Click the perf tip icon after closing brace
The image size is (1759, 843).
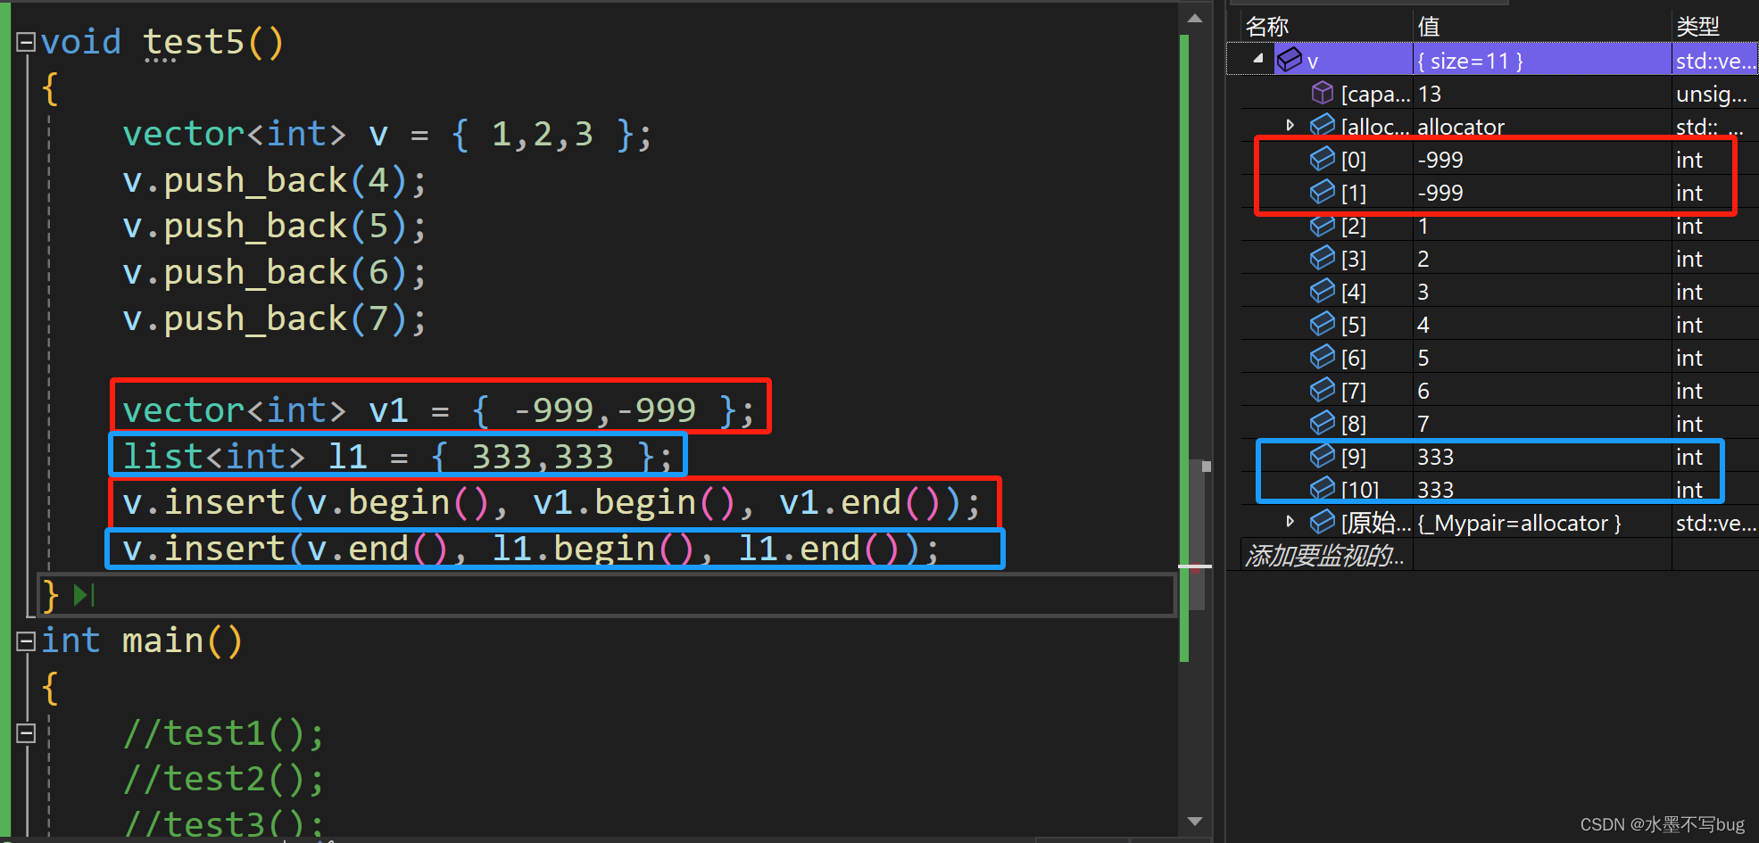click(x=85, y=595)
